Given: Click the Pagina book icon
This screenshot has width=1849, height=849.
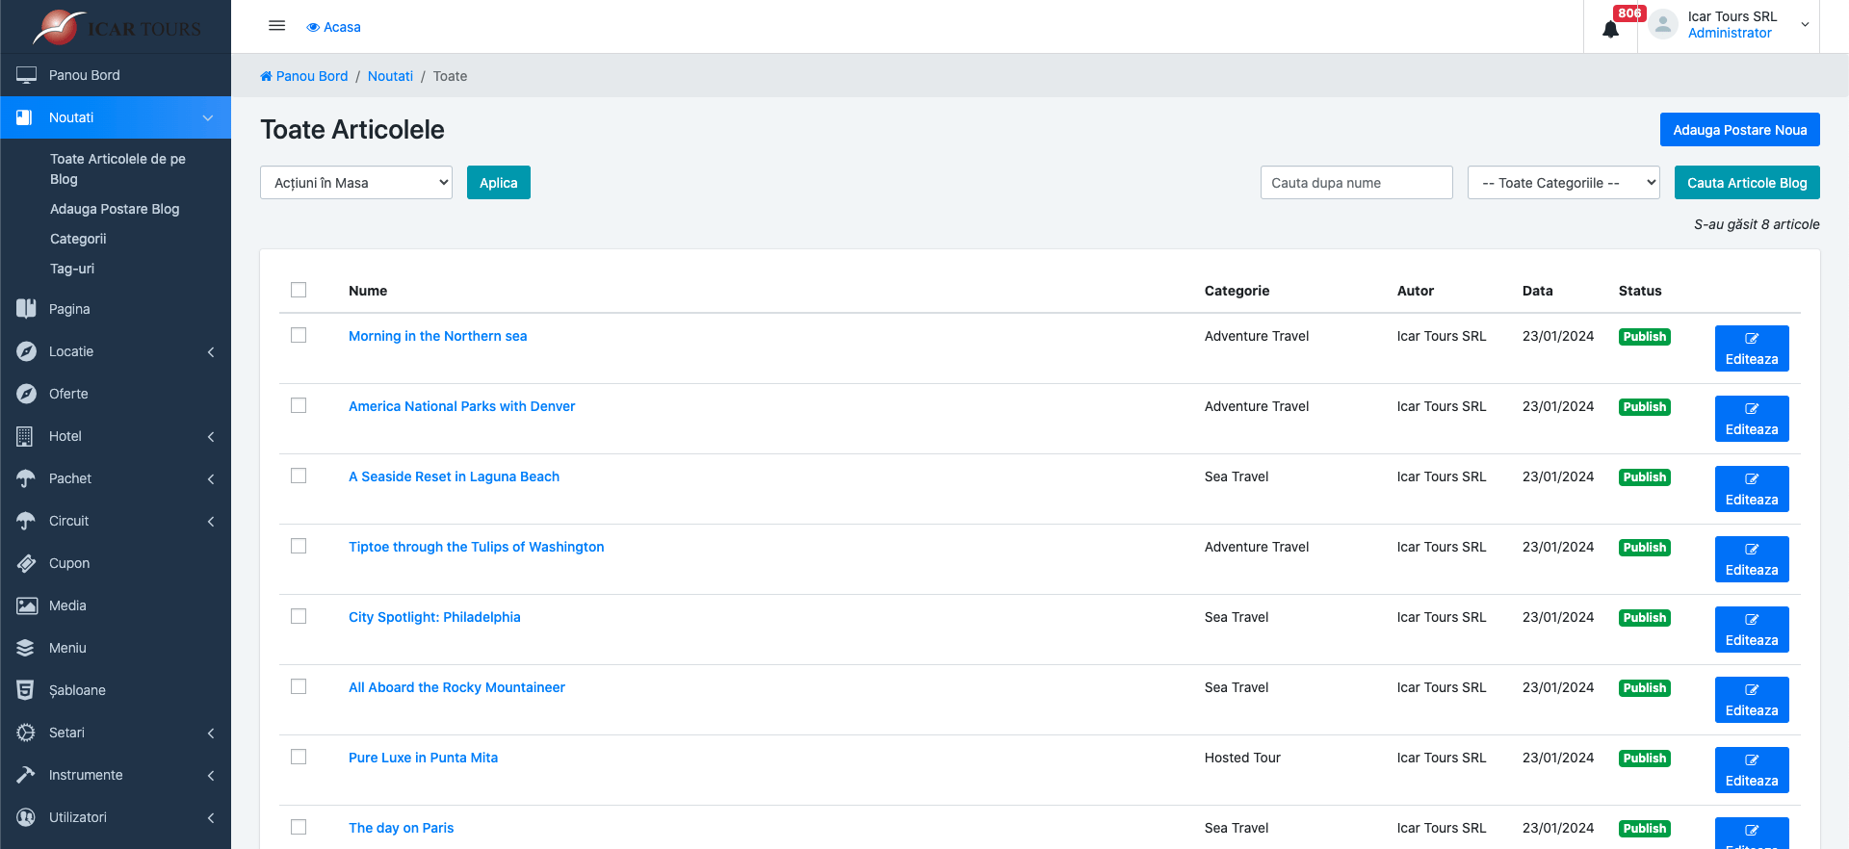Looking at the screenshot, I should point(26,309).
